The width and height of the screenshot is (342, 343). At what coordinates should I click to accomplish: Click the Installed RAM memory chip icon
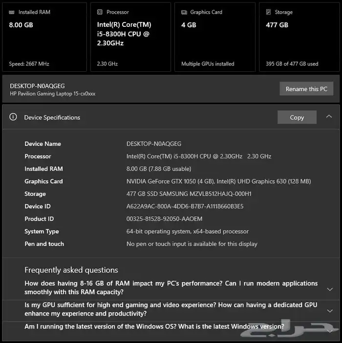click(x=12, y=12)
